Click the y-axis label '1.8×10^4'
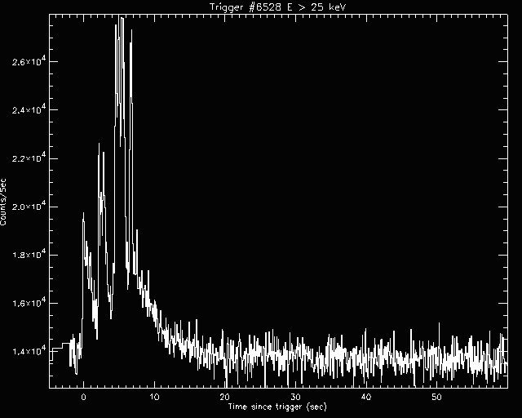The image size is (522, 418). tap(29, 255)
